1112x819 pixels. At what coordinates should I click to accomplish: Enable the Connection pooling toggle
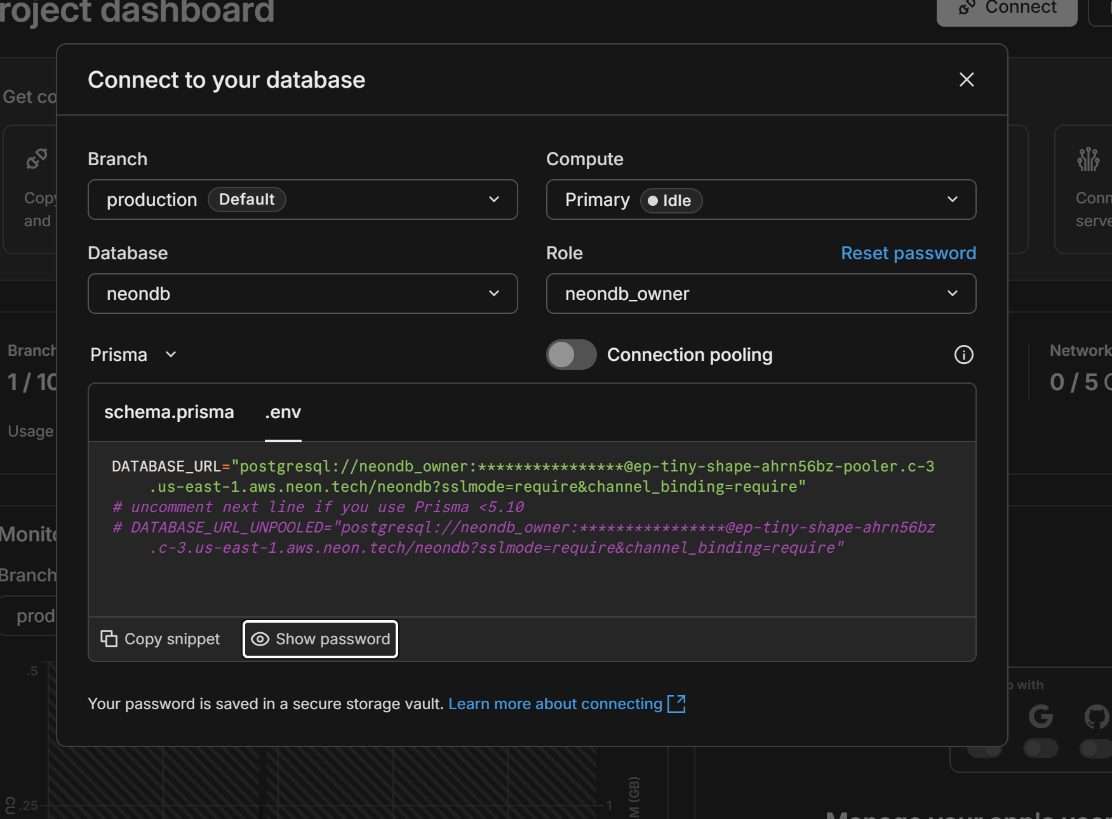click(x=571, y=355)
